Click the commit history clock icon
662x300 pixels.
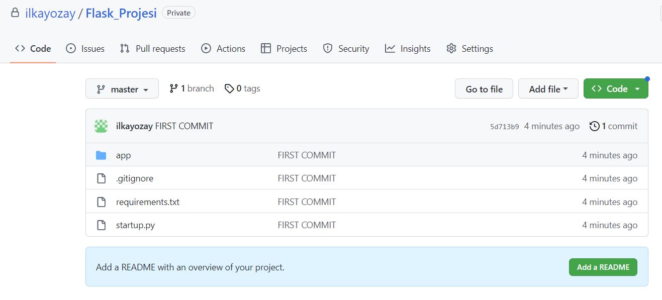coord(594,126)
